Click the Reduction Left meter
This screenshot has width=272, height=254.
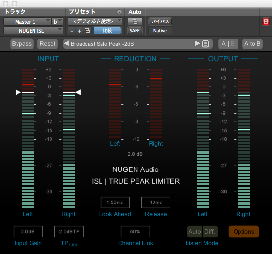[116, 103]
